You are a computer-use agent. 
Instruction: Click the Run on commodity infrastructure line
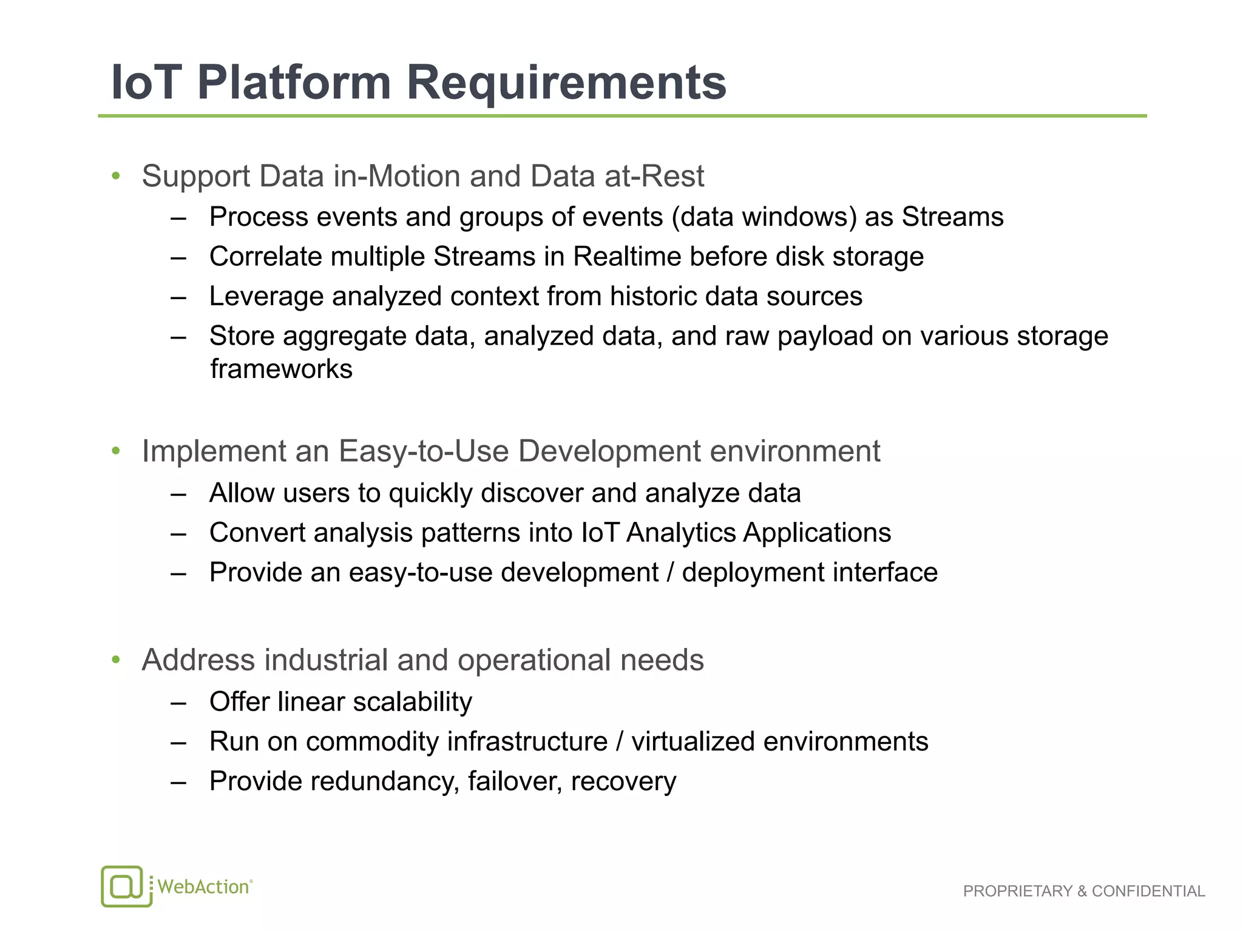568,741
